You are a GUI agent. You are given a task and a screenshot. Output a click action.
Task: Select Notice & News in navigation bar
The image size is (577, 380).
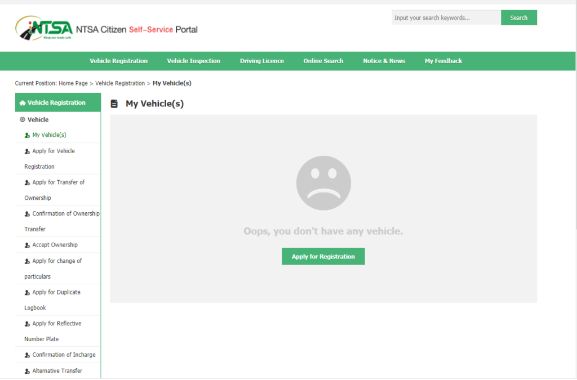click(x=384, y=61)
